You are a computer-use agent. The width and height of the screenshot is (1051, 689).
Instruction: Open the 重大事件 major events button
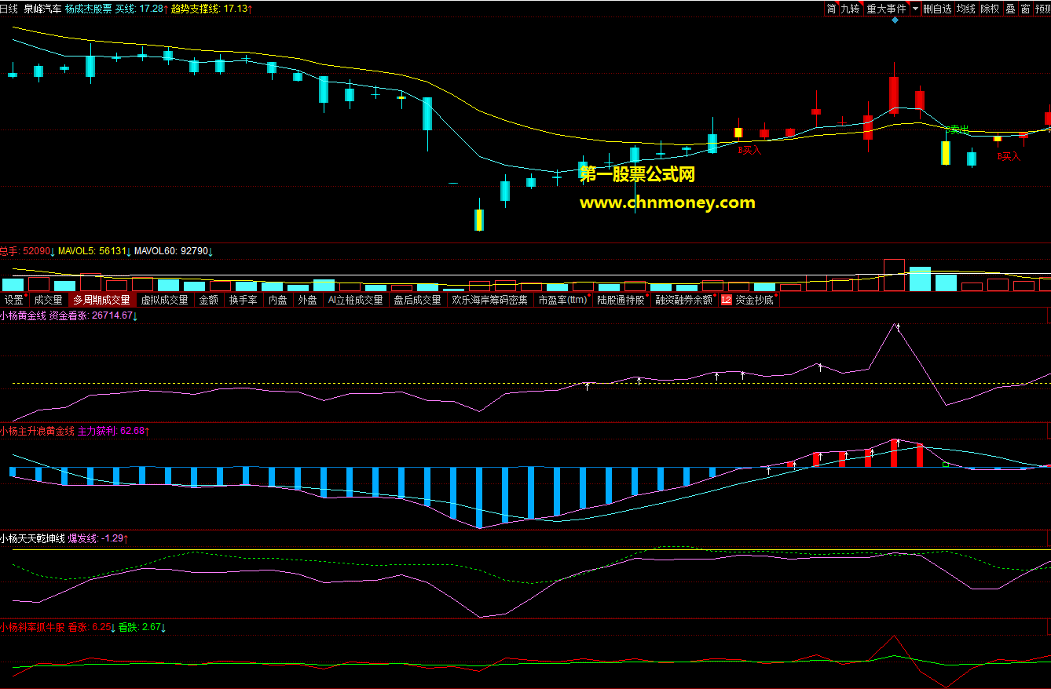pos(886,9)
